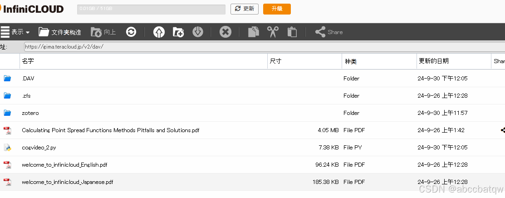
Task: Click the circular reload icon in toolbar
Action: coord(131,32)
